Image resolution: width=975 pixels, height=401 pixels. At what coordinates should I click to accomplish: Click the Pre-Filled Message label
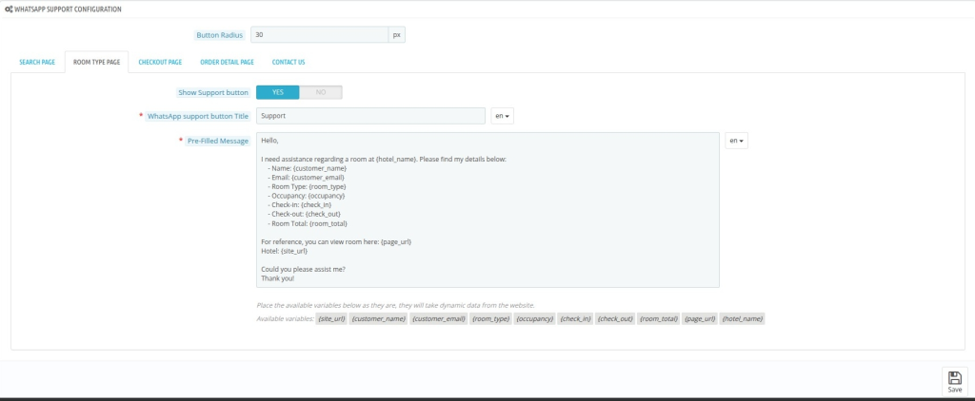point(218,141)
